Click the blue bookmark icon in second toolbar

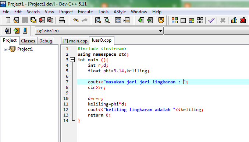coord(25,31)
